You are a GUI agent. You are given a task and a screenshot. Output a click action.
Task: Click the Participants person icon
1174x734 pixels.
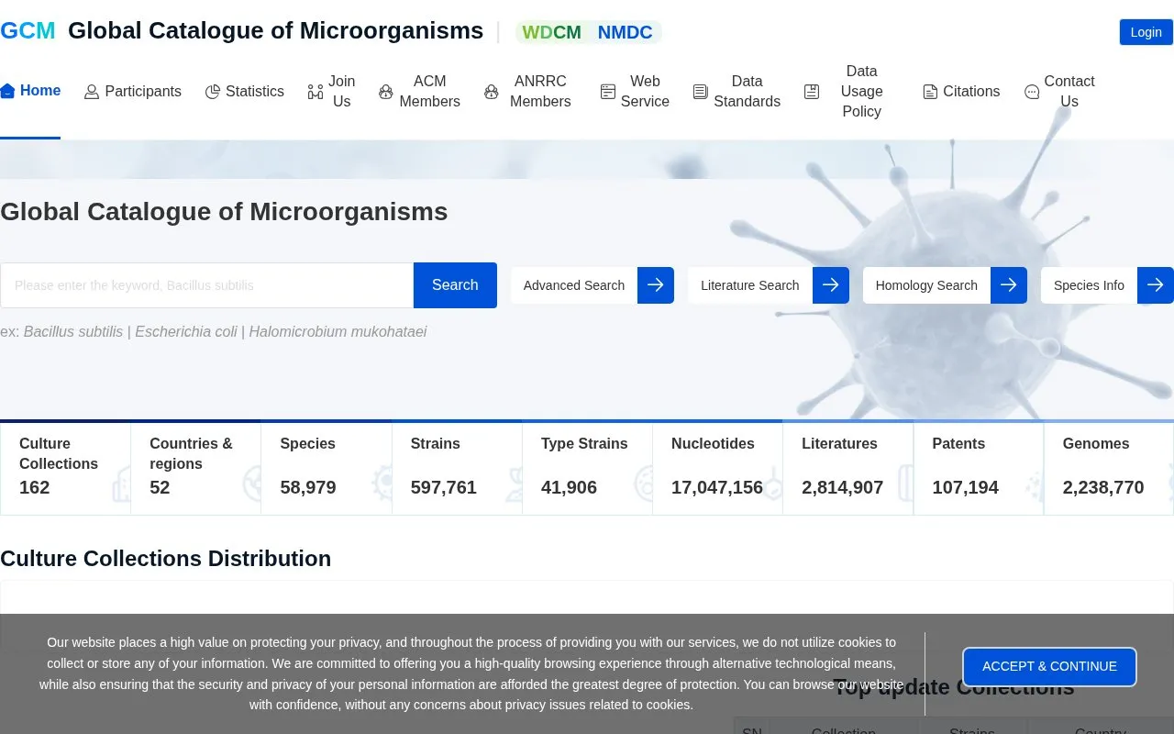click(x=92, y=92)
